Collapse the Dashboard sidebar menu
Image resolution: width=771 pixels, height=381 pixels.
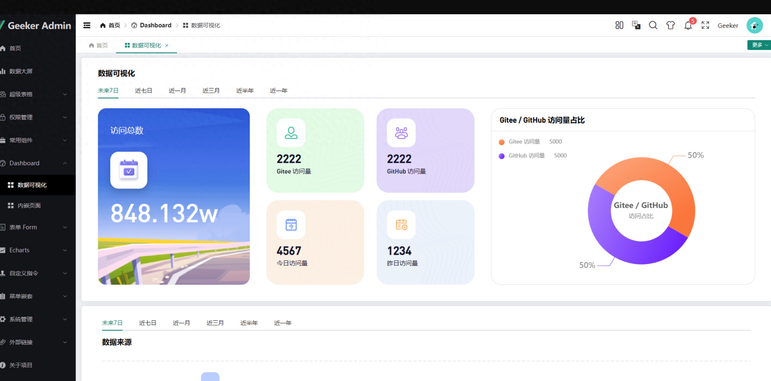pos(38,163)
